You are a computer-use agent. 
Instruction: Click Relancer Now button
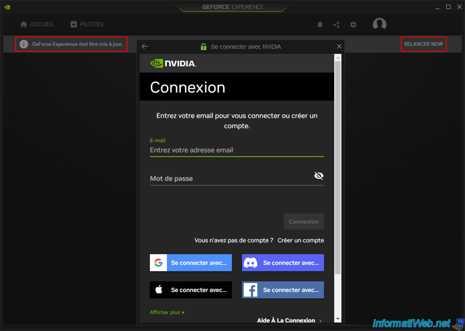point(423,44)
